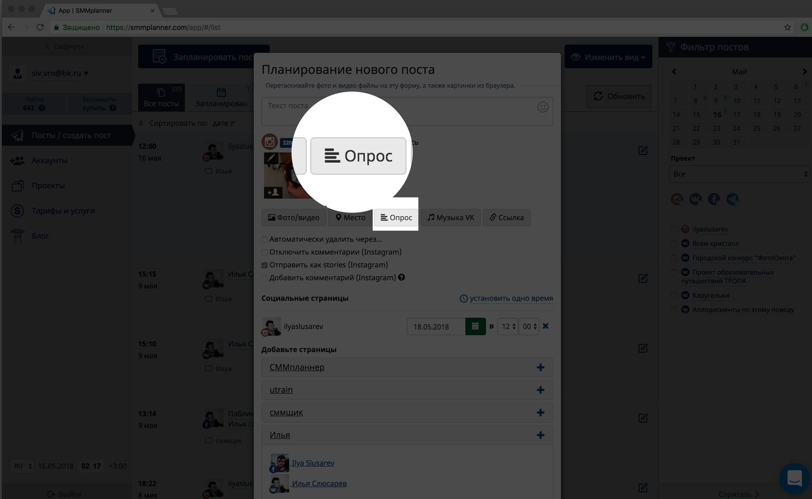Add the СММпланнер project with plus icon
This screenshot has height=499, width=812.
coord(540,367)
